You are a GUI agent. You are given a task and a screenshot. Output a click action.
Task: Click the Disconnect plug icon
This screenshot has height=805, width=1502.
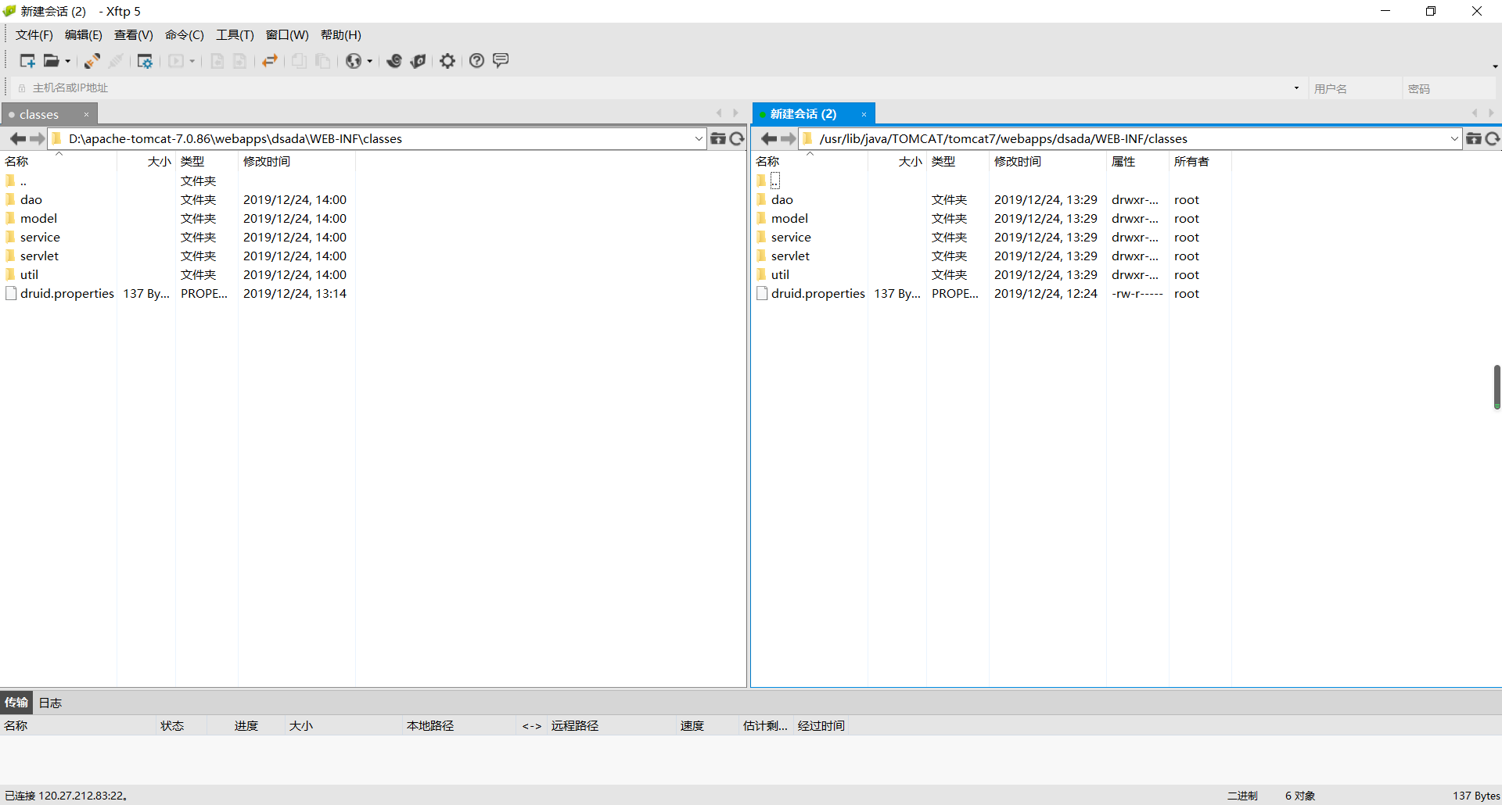tap(116, 61)
